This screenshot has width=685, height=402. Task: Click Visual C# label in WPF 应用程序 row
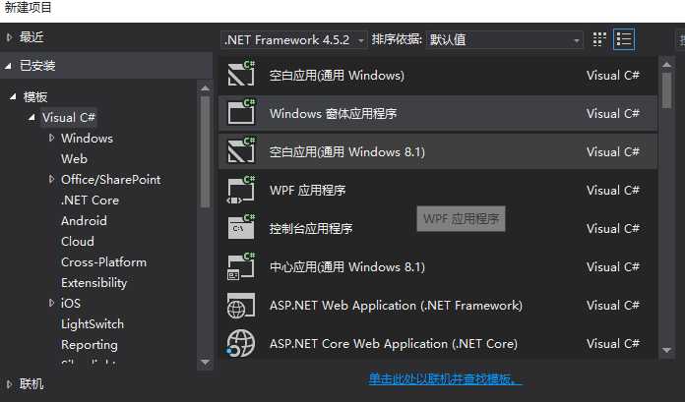613,191
